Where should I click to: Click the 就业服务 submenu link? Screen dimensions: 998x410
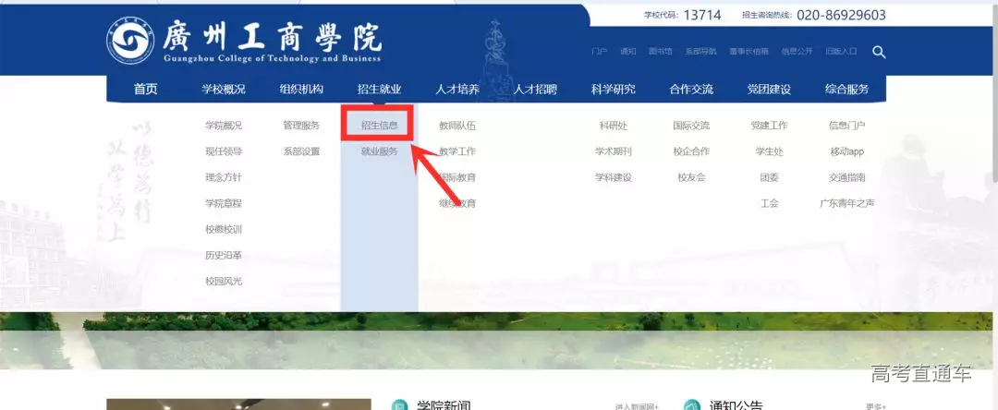[x=379, y=151]
